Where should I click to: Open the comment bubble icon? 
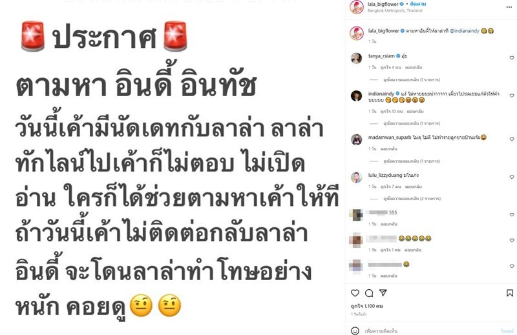click(x=369, y=293)
